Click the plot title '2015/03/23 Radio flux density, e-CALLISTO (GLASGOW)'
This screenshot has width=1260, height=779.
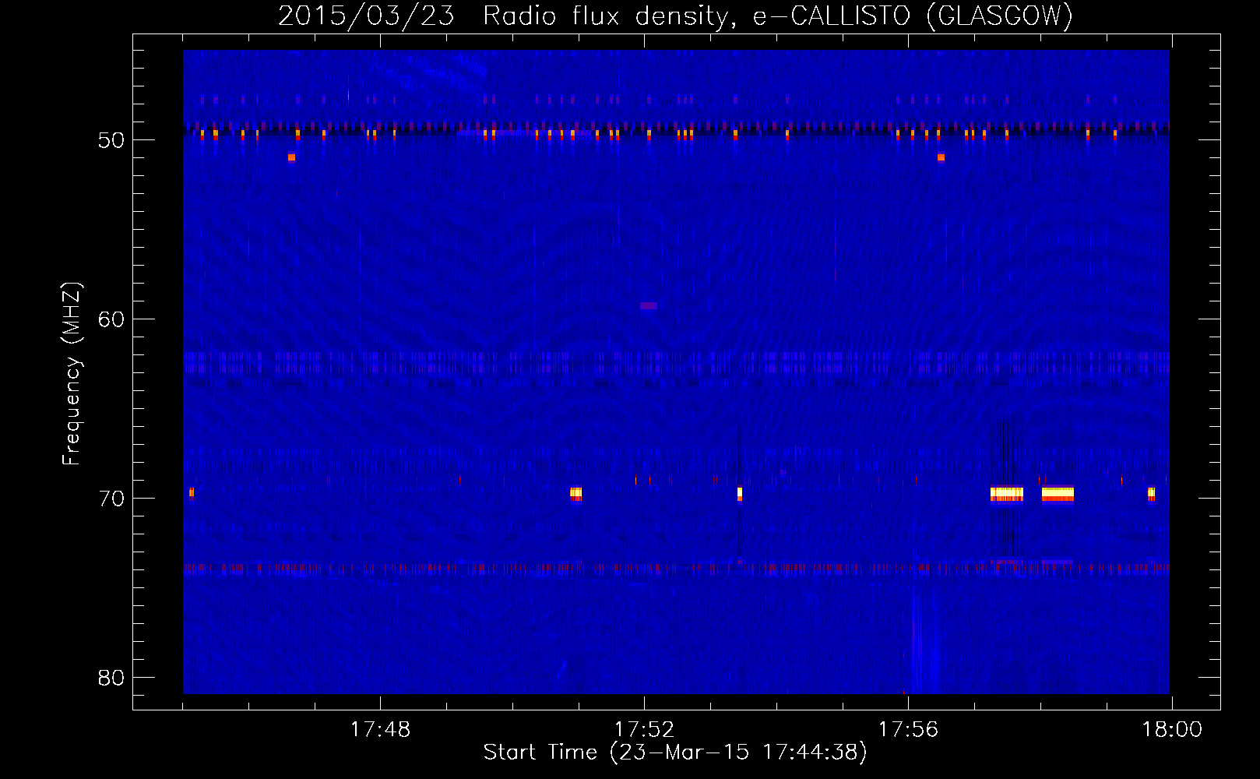[x=675, y=16]
